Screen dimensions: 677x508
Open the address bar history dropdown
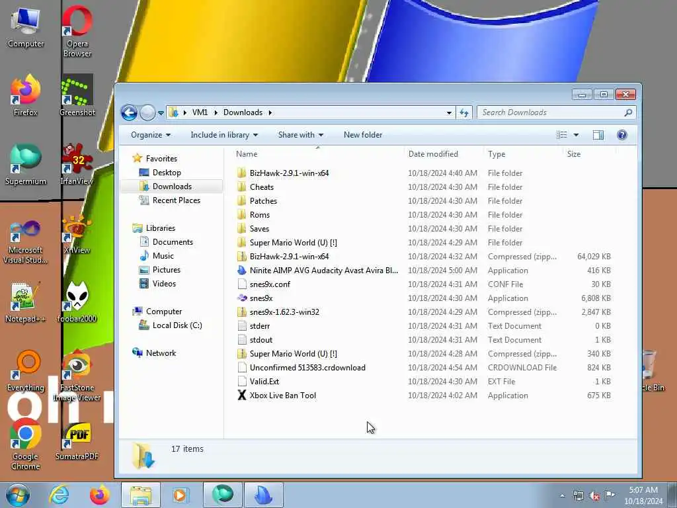pos(449,112)
